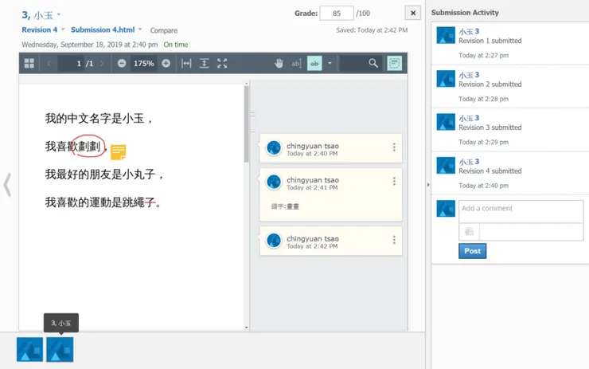The image size is (589, 369).
Task: Fit document to page height
Action: (x=204, y=63)
